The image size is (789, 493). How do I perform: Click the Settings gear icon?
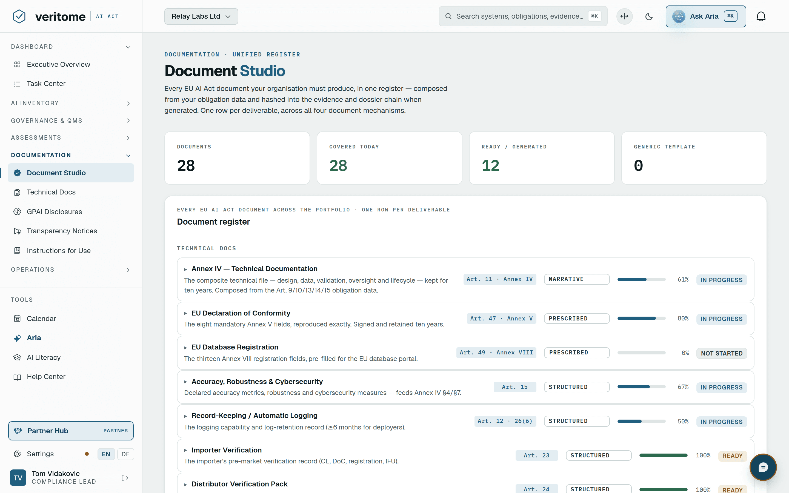click(17, 454)
